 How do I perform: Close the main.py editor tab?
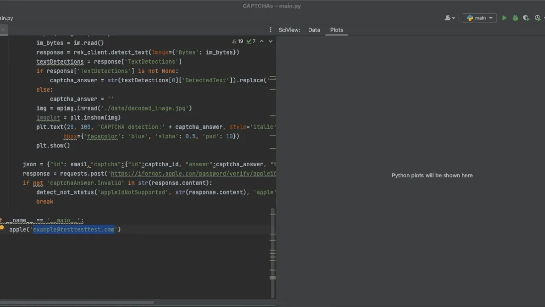click(x=3, y=29)
